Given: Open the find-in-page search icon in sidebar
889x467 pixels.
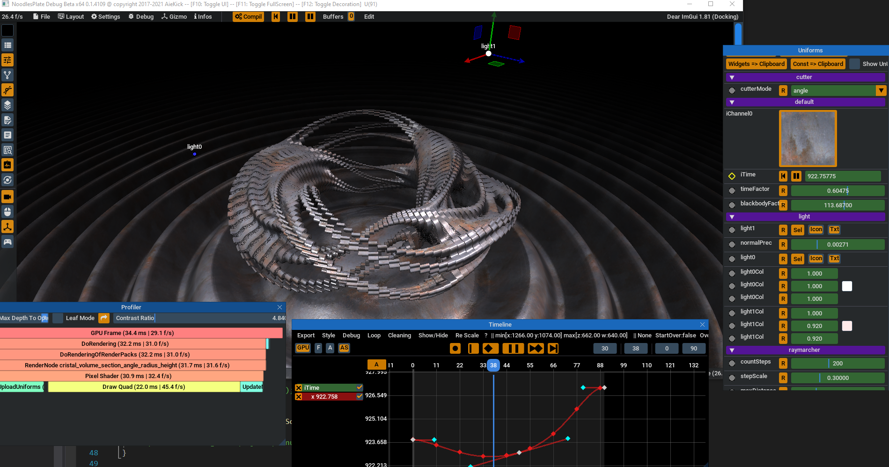Looking at the screenshot, I should (7, 150).
